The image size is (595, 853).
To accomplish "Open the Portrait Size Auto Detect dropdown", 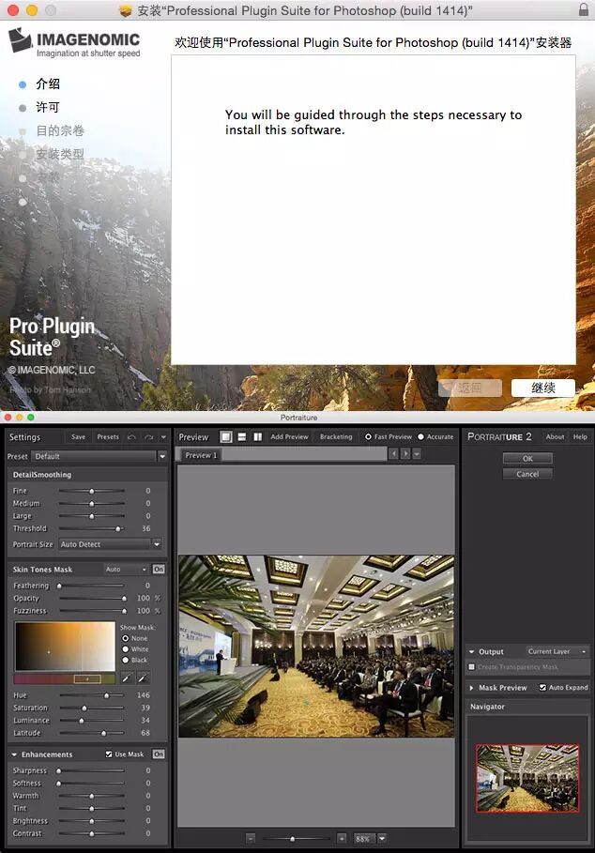I will pyautogui.click(x=110, y=544).
